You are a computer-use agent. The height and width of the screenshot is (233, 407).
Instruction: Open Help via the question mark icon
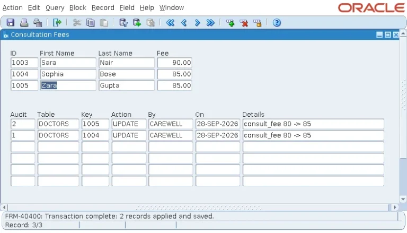point(277,23)
